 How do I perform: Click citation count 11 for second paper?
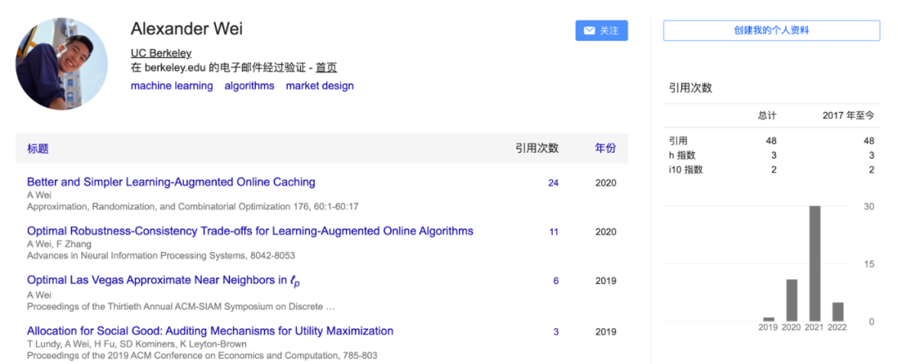[553, 232]
